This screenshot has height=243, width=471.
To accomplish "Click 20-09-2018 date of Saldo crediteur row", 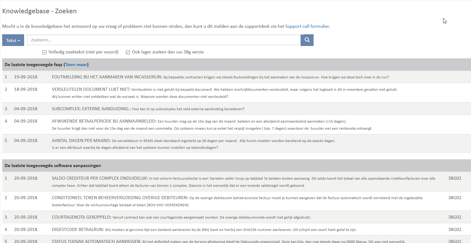I will 26,178.
